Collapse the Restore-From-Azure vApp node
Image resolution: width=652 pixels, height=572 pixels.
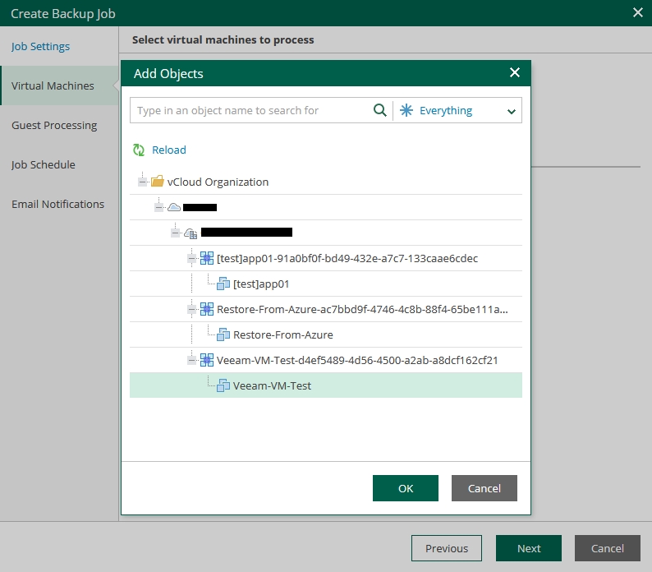[191, 309]
